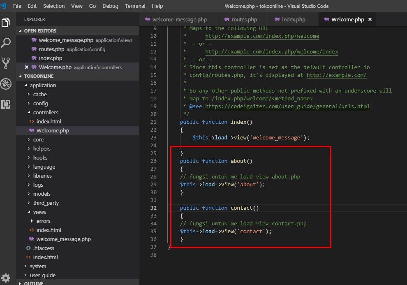
Task: Open the Debug activity bar icon
Action: pyautogui.click(x=6, y=84)
